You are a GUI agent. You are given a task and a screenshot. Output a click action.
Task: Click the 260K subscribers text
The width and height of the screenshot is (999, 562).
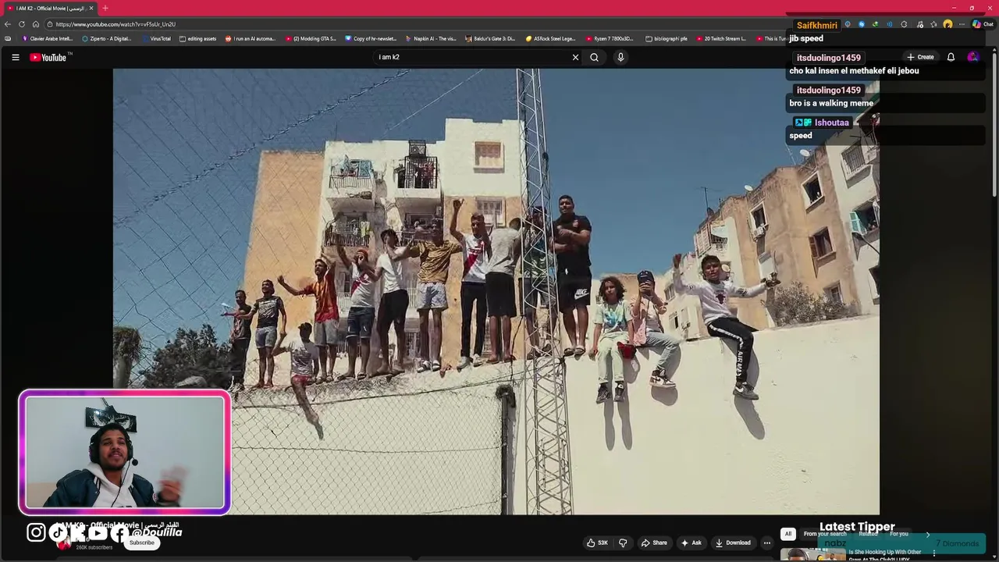tap(94, 548)
